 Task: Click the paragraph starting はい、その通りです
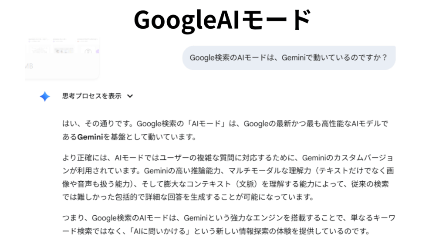point(225,130)
